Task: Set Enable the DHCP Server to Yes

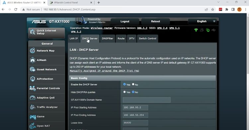Action: point(124,84)
